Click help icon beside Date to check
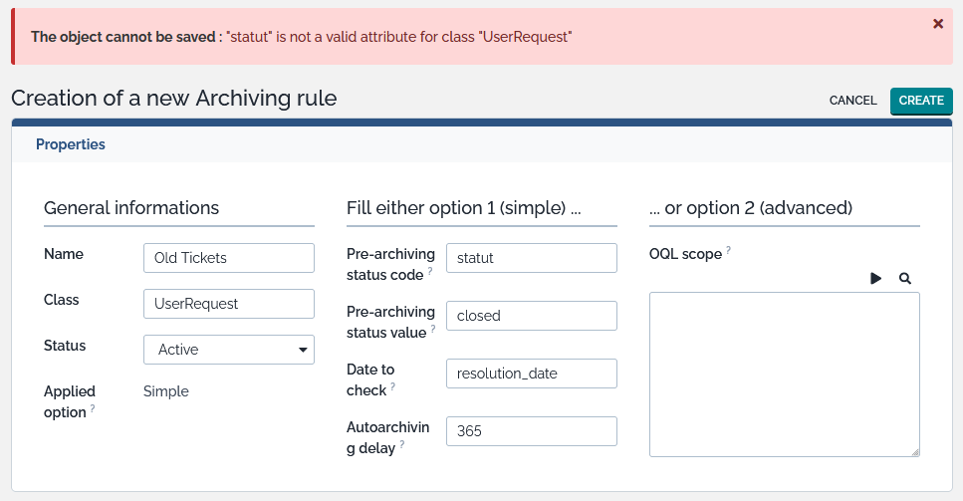Screen dimensions: 963x501 (392, 386)
